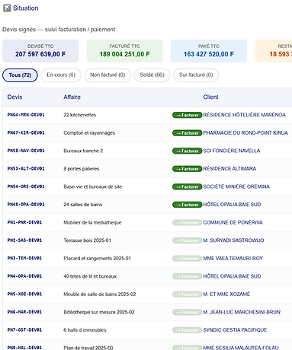This screenshot has height=350, width=292.
Task: Open the quote PN64-MRN-DEV01
Action: coord(26,115)
